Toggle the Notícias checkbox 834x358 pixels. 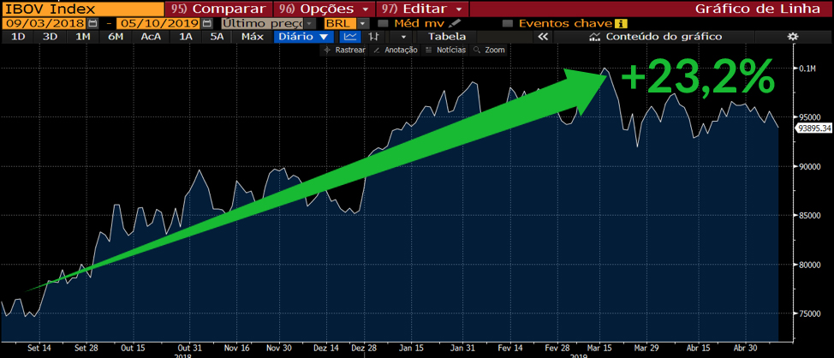(x=429, y=51)
